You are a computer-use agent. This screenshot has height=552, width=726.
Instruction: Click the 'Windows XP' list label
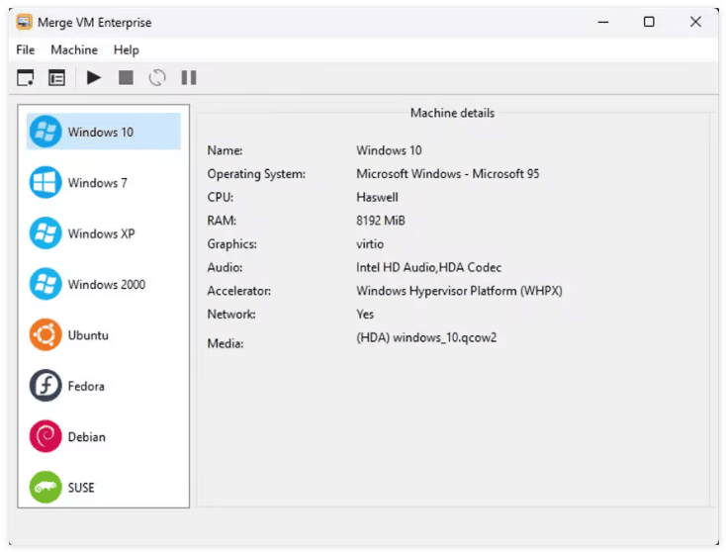click(102, 233)
